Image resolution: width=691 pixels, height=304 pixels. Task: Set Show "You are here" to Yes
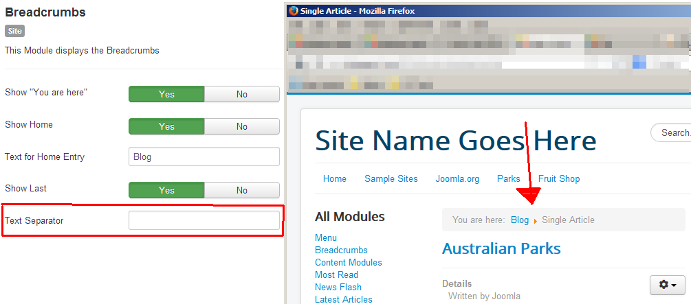point(166,94)
